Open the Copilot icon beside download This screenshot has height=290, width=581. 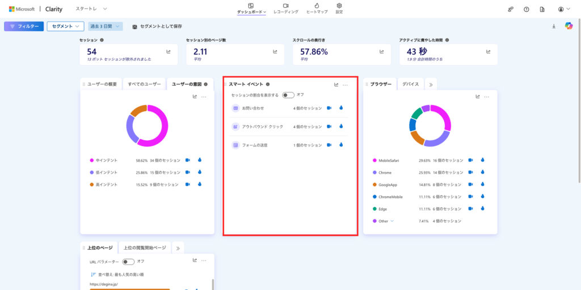569,26
